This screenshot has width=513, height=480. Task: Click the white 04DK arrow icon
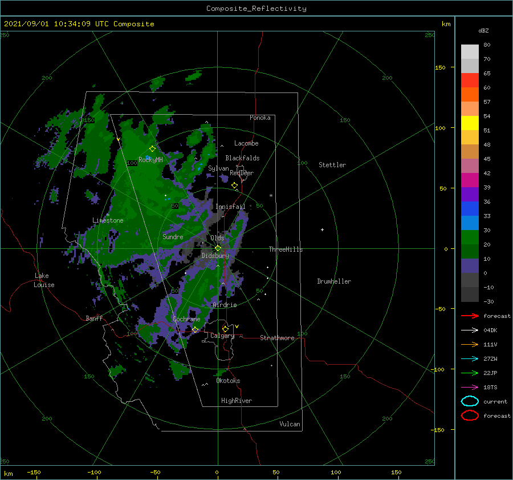(470, 330)
